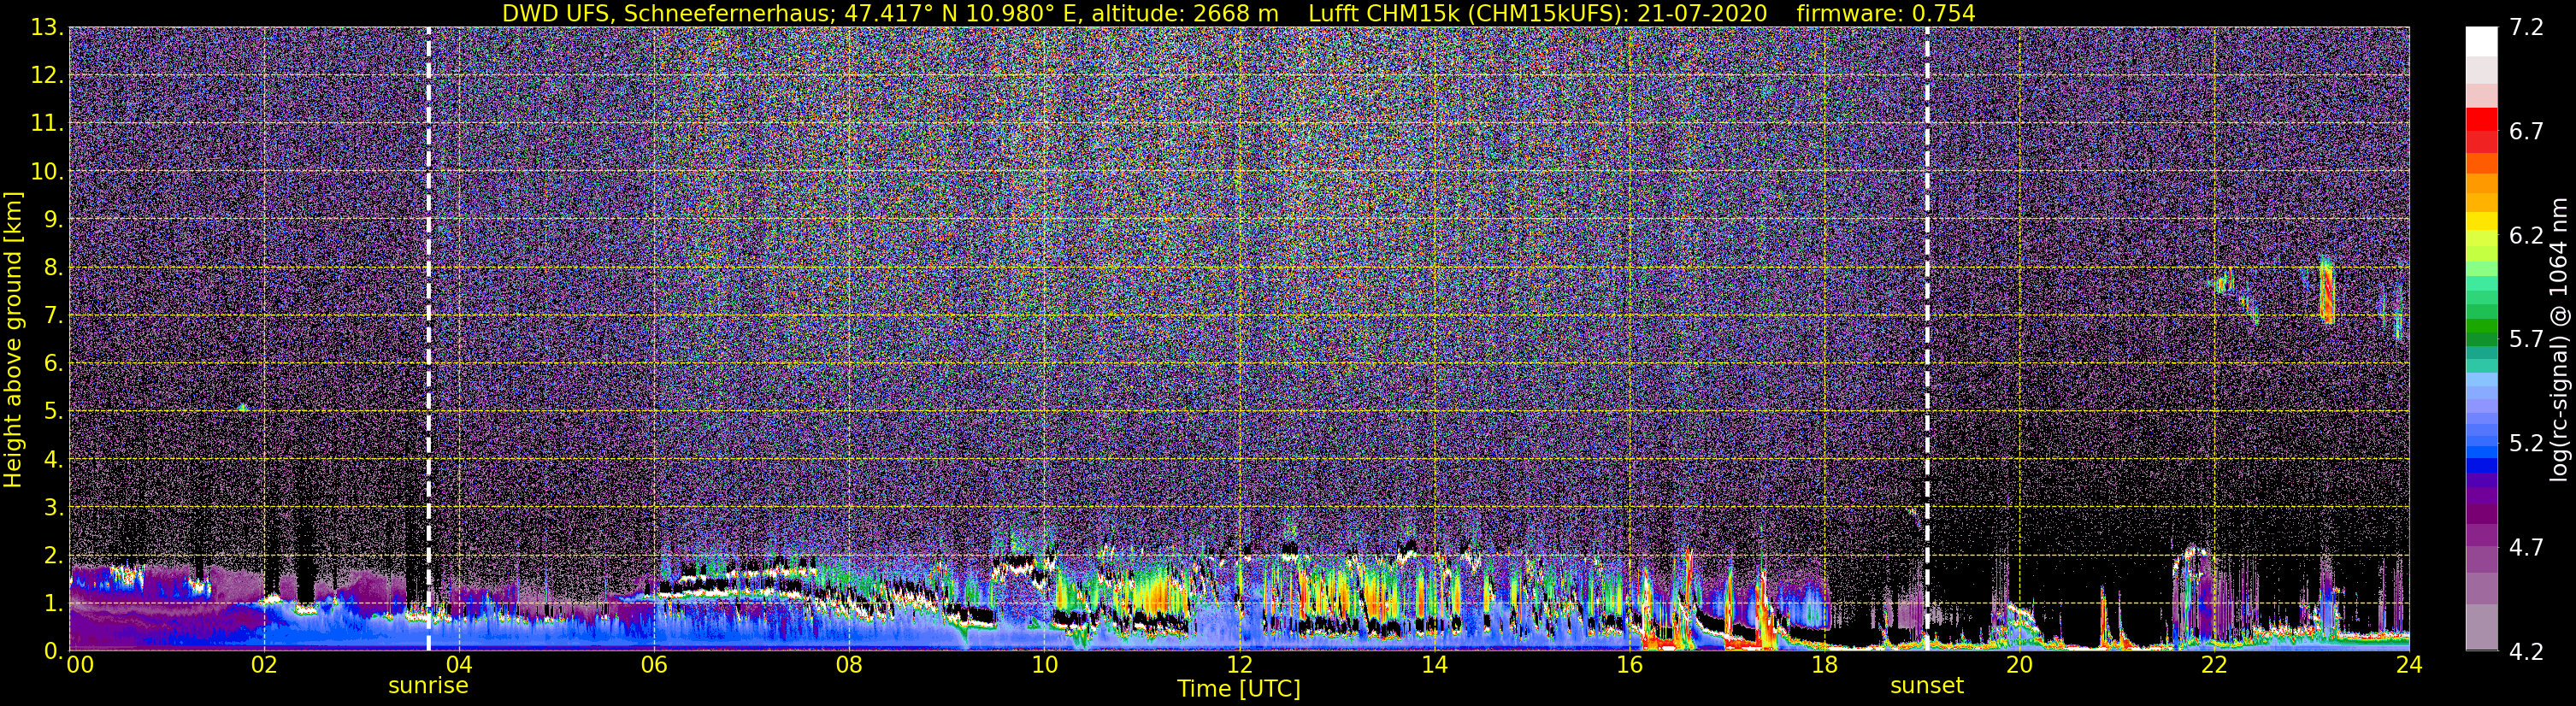Screen dimensions: 2576x706
Task: Click the '04' tick label on time axis
Action: pos(458,665)
